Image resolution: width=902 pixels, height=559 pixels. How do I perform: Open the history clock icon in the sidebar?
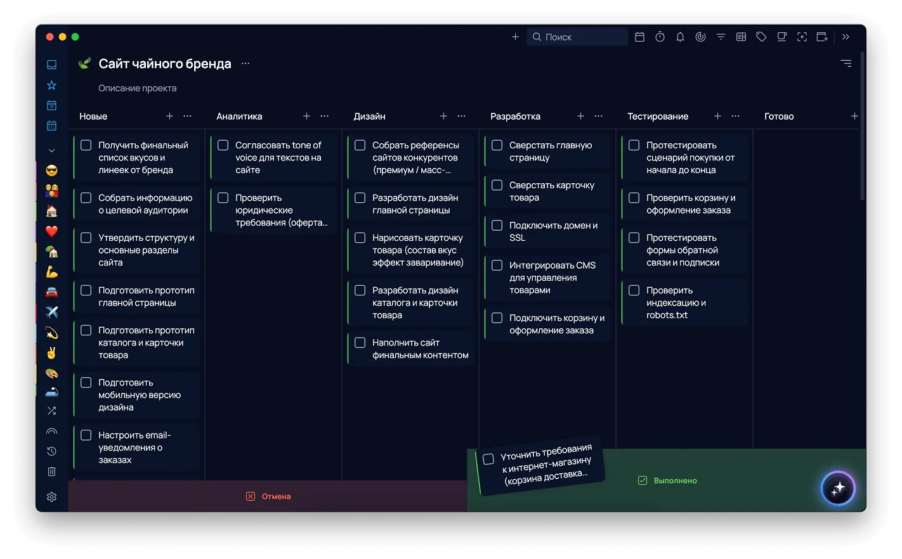(52, 451)
